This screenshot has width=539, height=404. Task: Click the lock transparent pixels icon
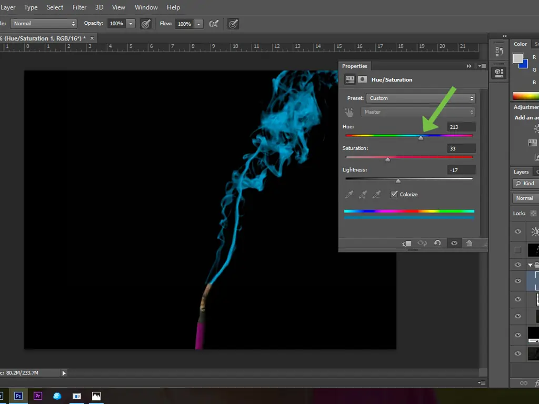[x=533, y=214]
